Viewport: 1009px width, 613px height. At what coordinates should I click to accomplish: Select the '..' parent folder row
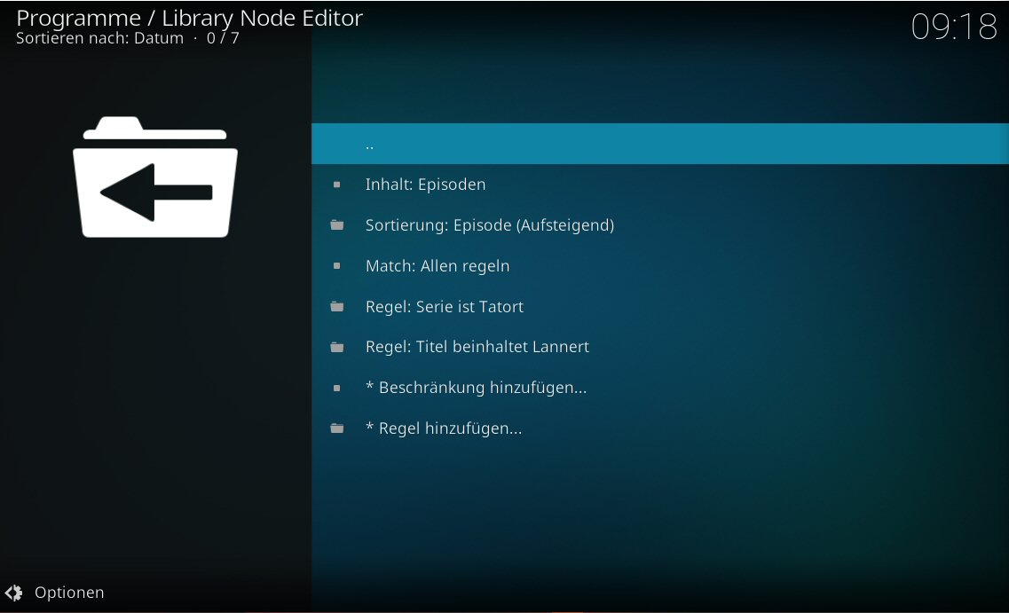(x=659, y=144)
